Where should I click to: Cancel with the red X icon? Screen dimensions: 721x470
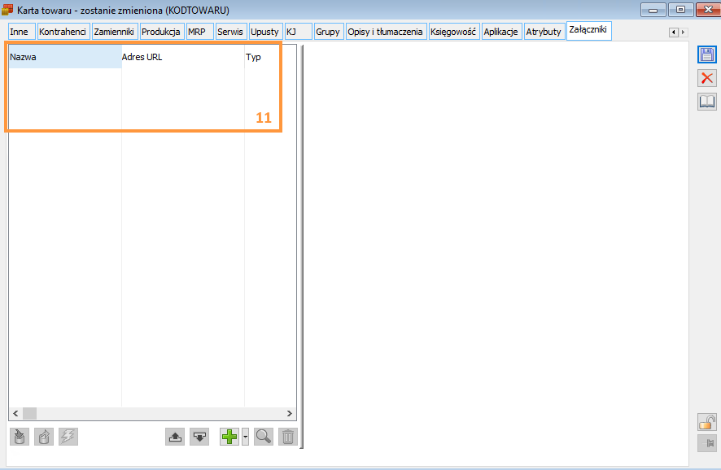707,78
